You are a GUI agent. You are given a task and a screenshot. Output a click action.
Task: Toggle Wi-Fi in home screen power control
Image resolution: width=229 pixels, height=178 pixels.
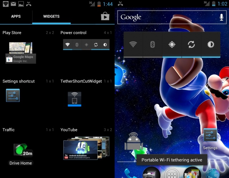tap(133, 44)
